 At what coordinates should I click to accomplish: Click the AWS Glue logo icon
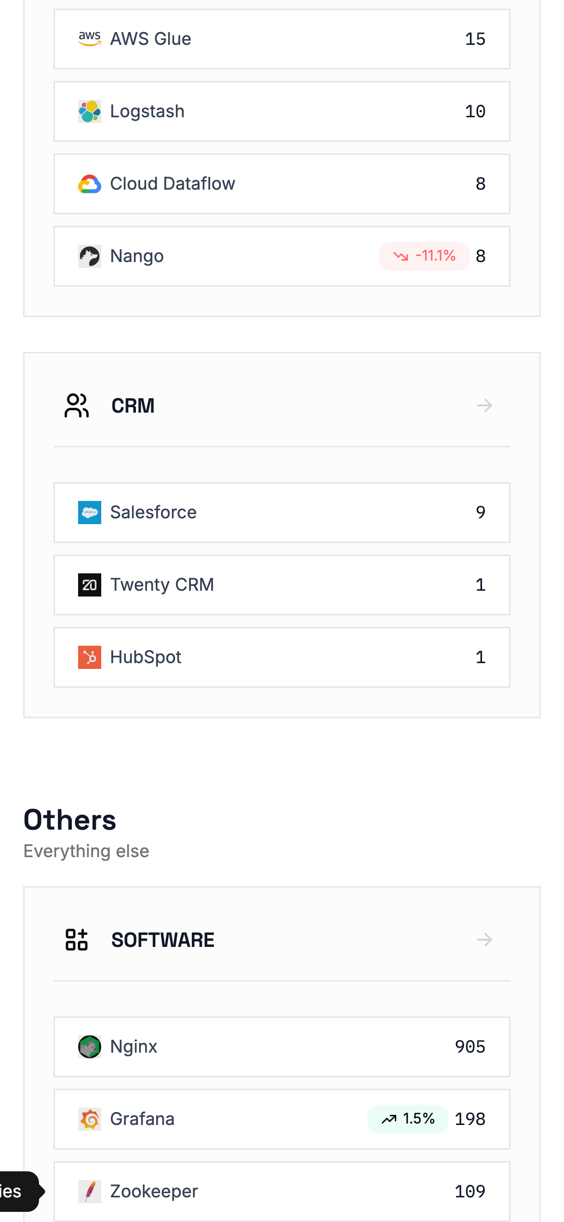pyautogui.click(x=90, y=39)
